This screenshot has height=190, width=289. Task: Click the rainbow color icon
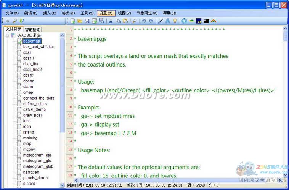pyautogui.click(x=214, y=21)
